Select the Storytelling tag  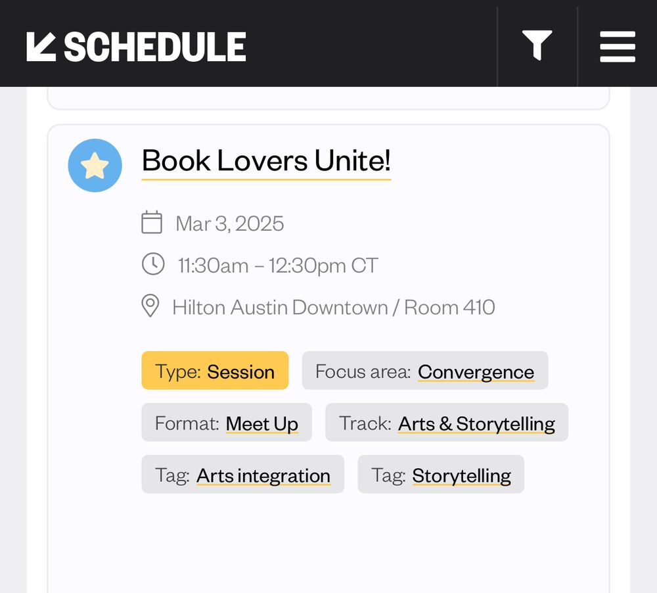click(461, 476)
